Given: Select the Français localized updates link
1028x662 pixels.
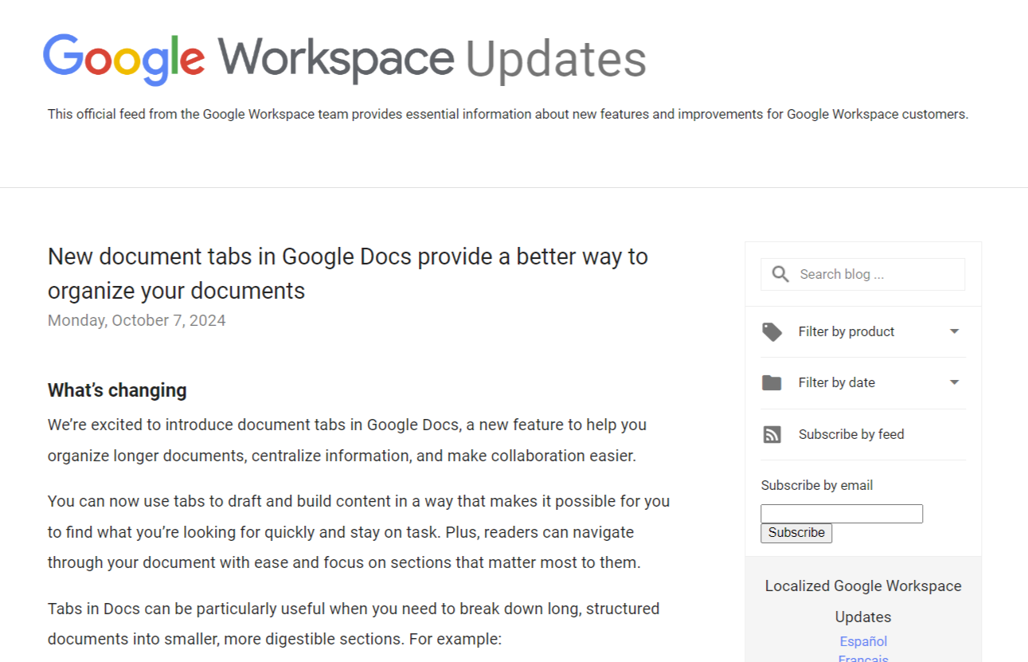Looking at the screenshot, I should coord(862,658).
